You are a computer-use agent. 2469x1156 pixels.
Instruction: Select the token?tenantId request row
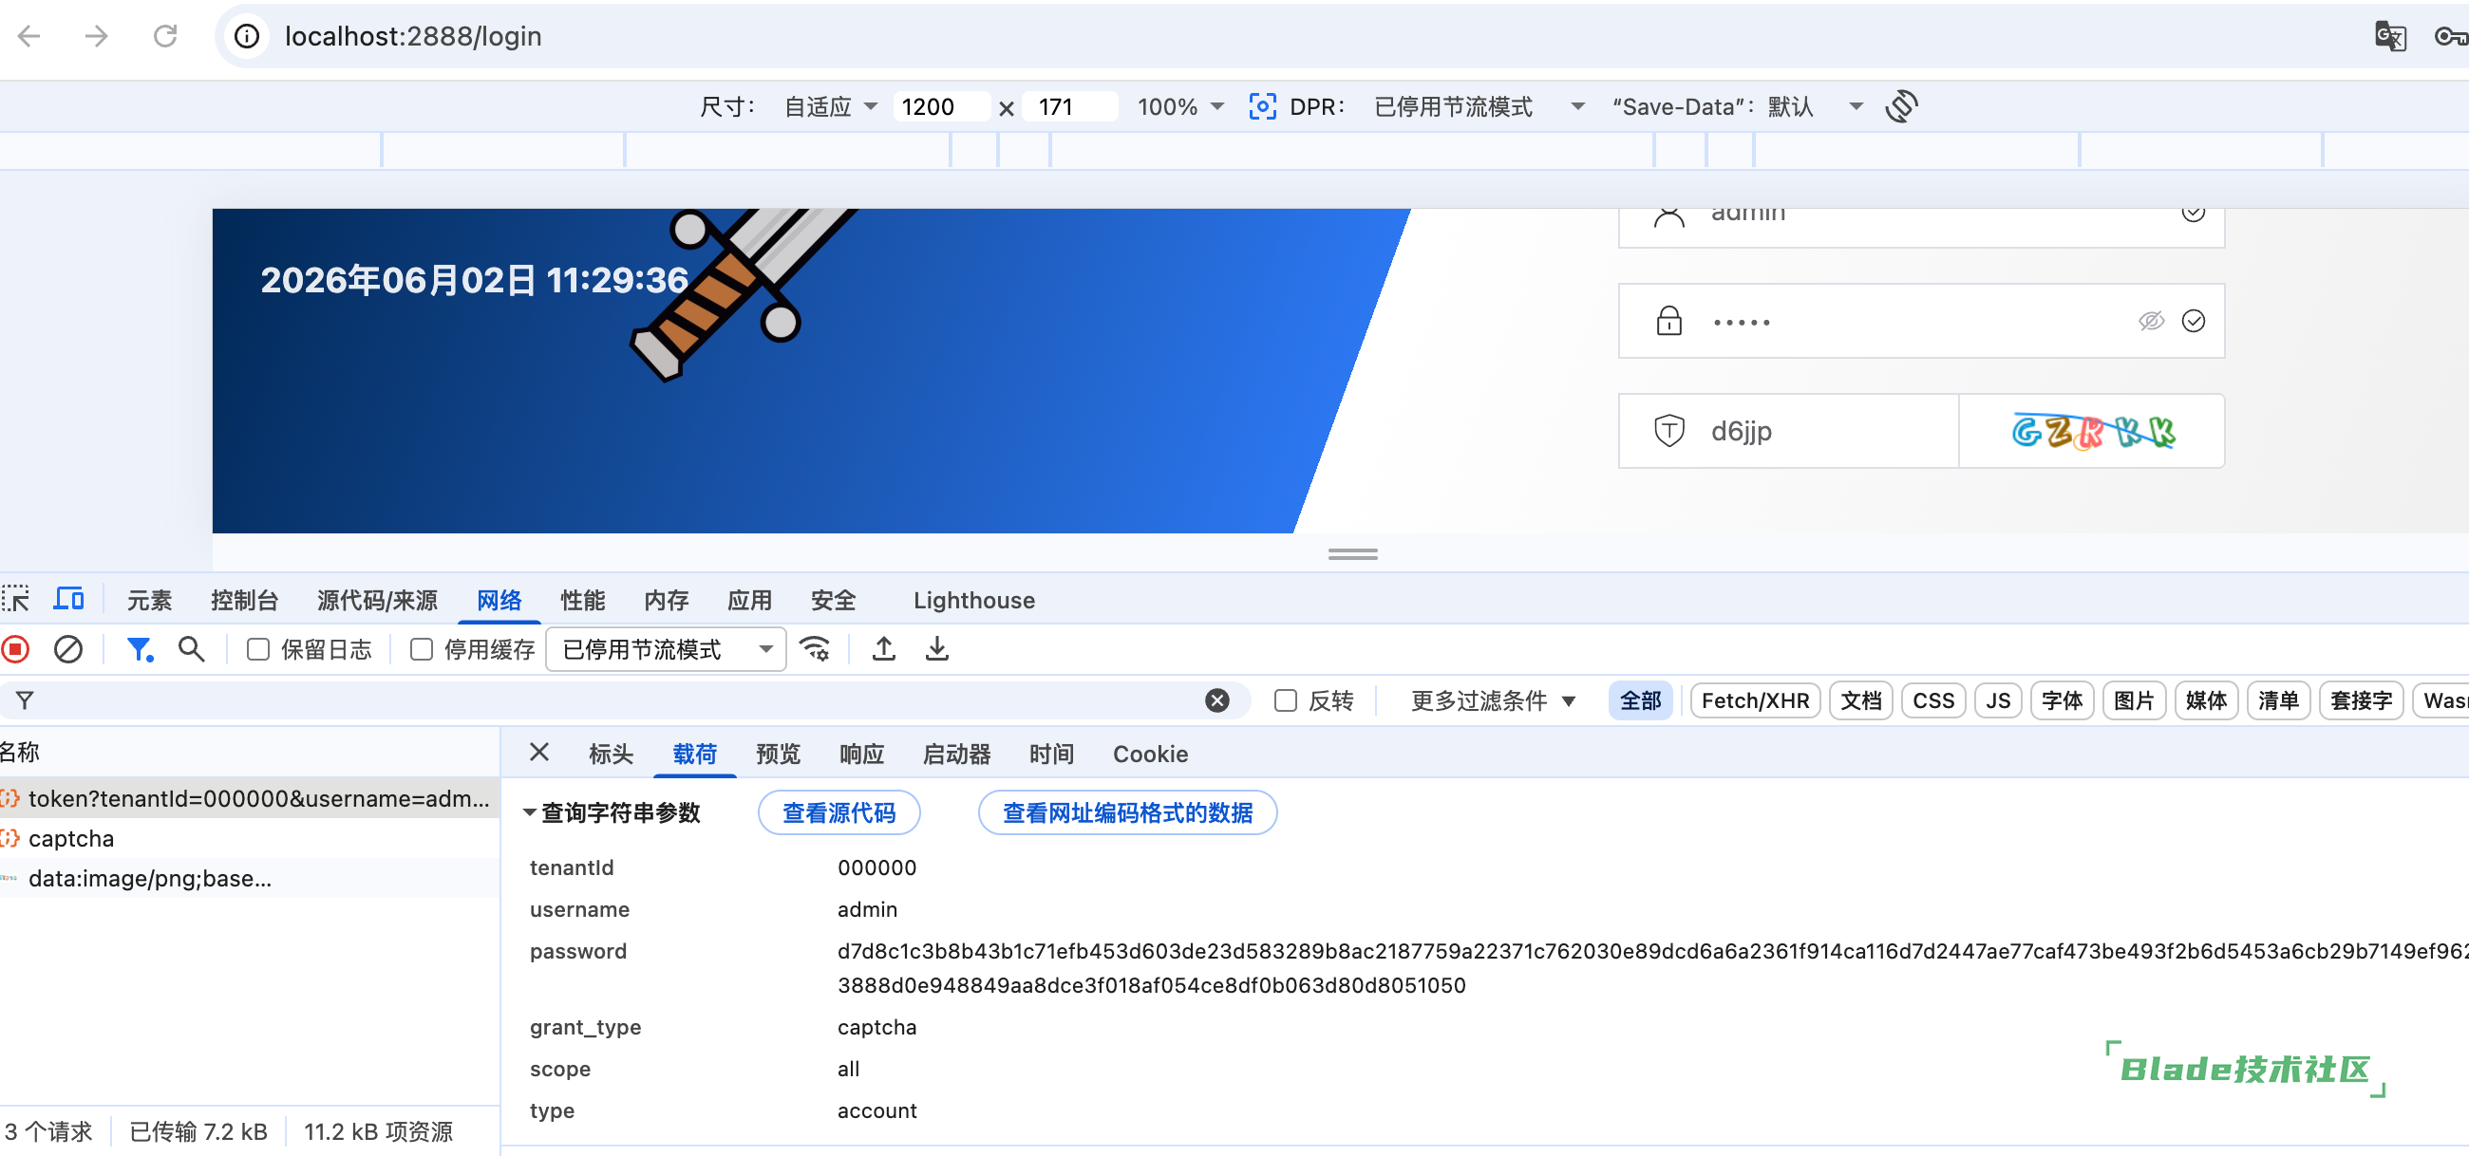click(249, 799)
